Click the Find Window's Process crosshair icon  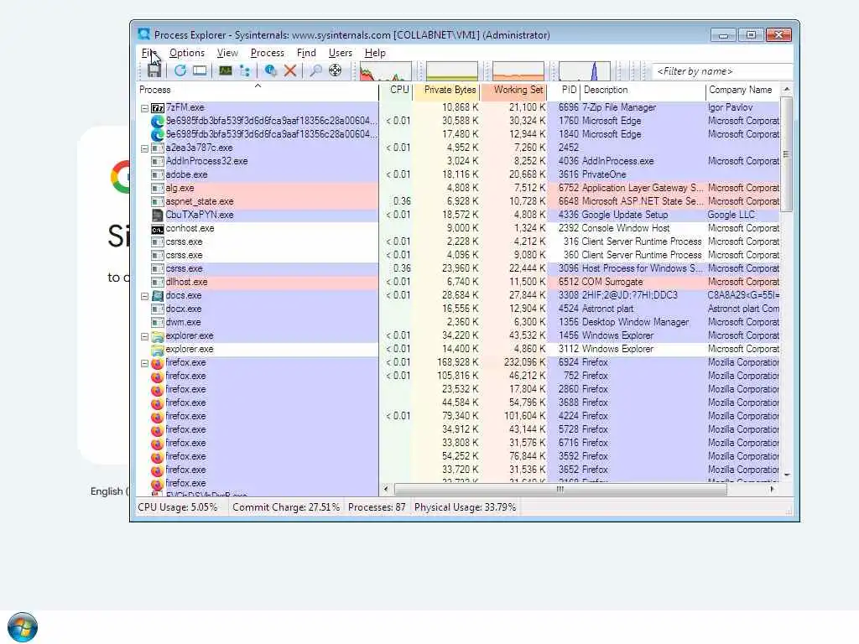tap(336, 70)
